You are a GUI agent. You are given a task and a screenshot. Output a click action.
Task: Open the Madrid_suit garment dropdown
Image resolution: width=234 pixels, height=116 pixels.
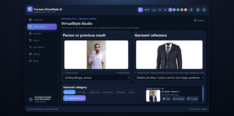click(169, 78)
